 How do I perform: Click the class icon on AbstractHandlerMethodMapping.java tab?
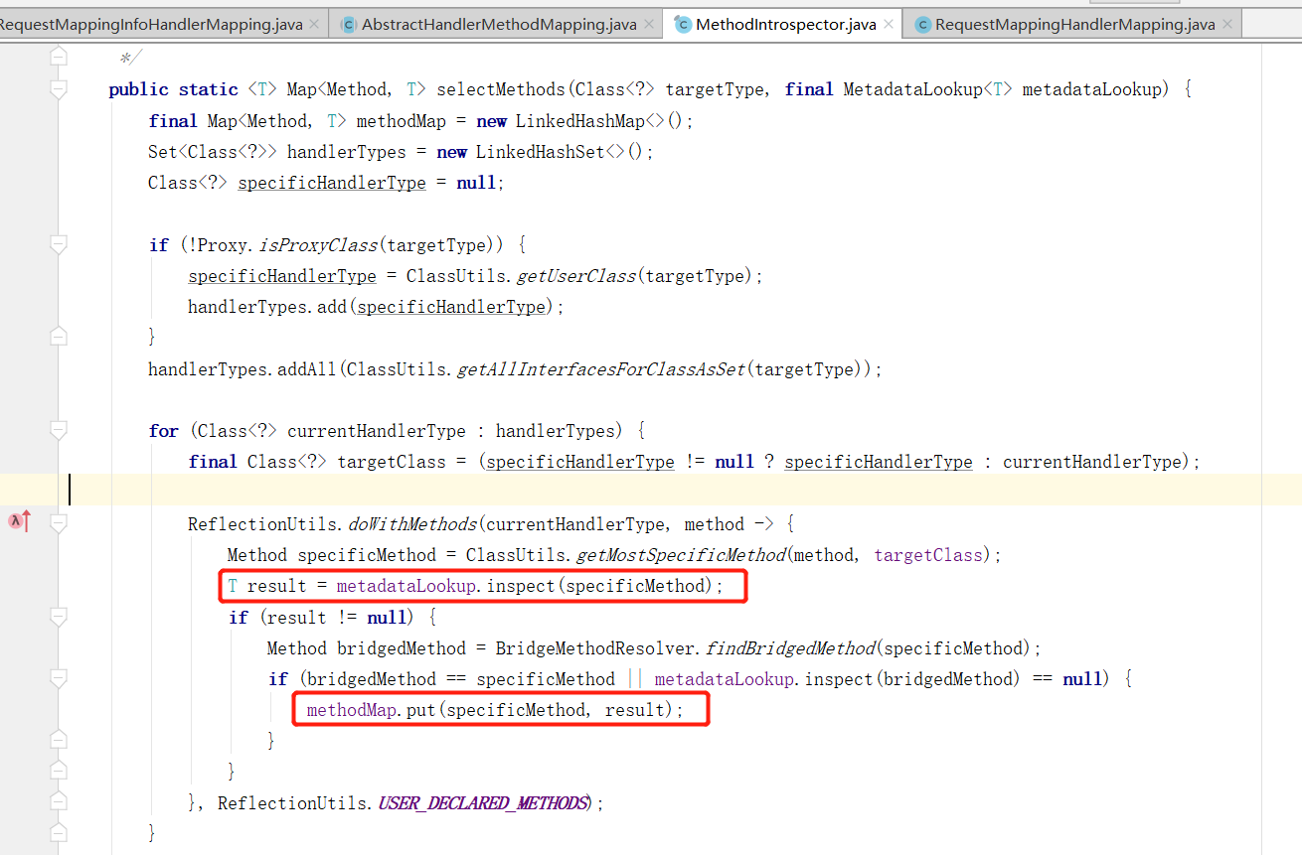point(349,24)
